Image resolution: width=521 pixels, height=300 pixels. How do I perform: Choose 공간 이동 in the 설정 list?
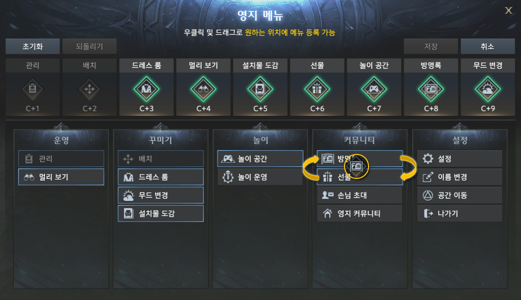tap(460, 195)
